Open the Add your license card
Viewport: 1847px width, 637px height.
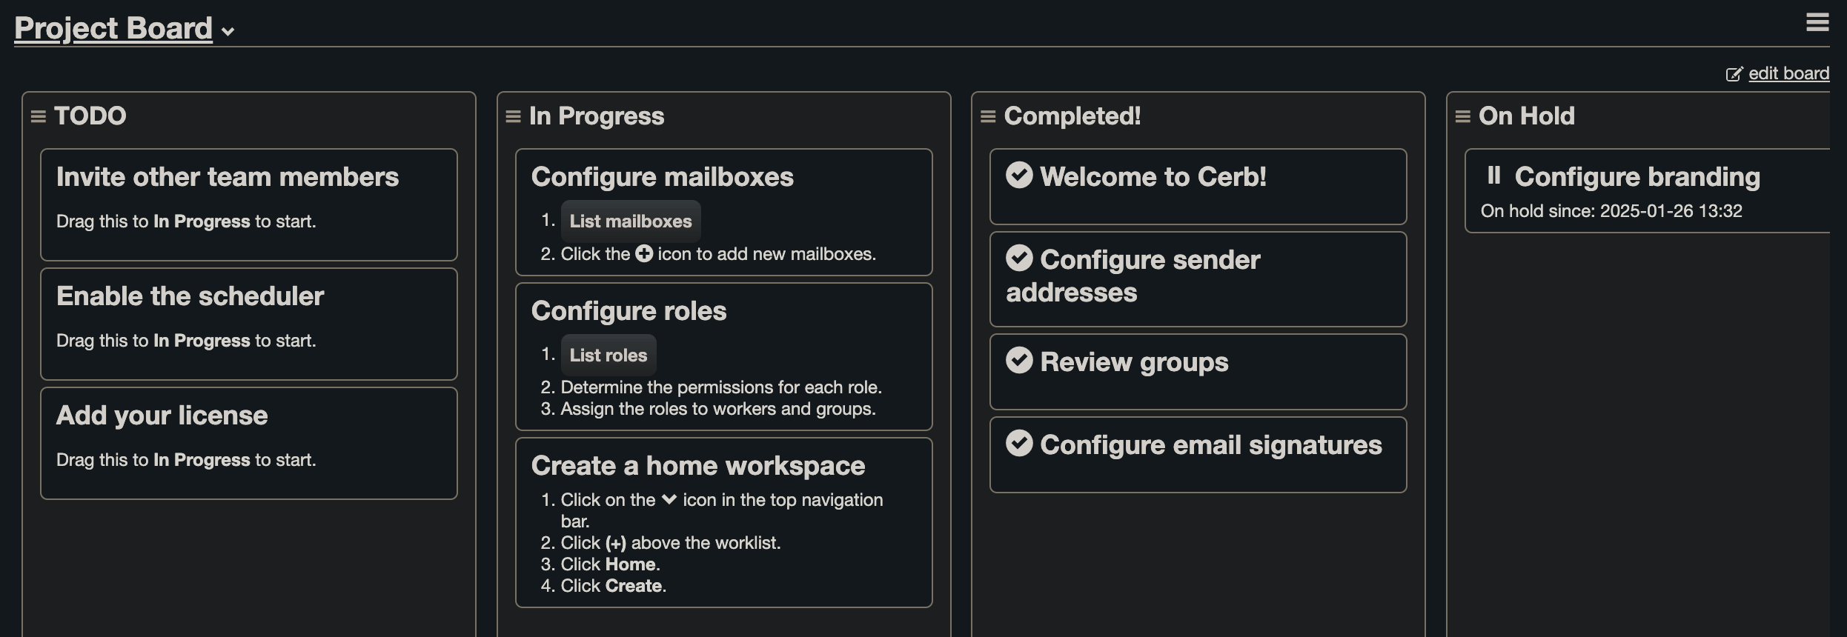point(249,443)
